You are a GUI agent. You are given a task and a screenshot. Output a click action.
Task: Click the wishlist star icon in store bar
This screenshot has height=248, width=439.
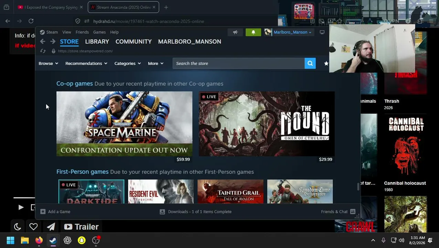[326, 63]
